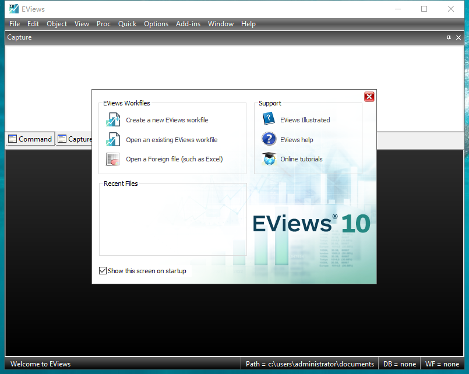
Task: Click the DB = none status pane
Action: tap(400, 364)
